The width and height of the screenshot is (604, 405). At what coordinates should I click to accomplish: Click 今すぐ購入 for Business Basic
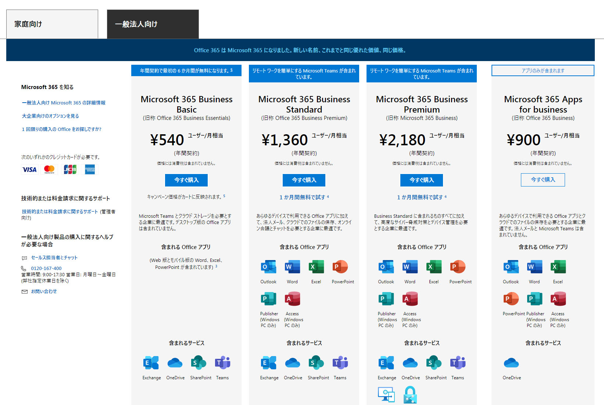(x=186, y=180)
